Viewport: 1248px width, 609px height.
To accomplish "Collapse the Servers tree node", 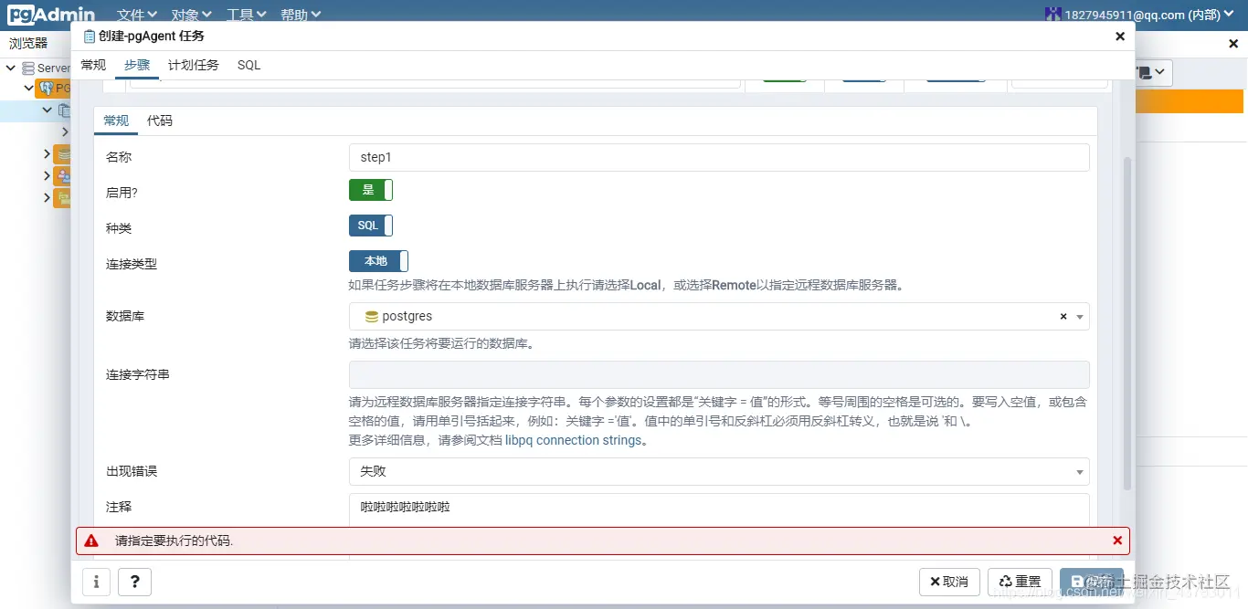I will (x=11, y=68).
